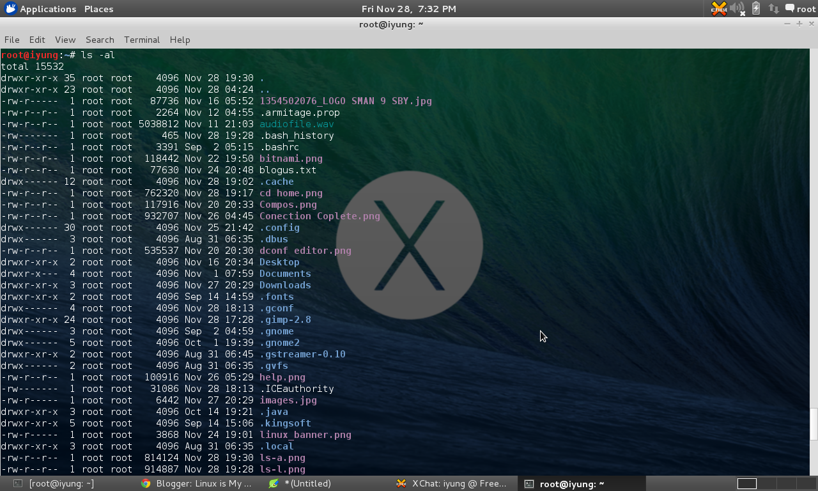818x491 pixels.
Task: Check the battery status tray icon
Action: pyautogui.click(x=756, y=8)
